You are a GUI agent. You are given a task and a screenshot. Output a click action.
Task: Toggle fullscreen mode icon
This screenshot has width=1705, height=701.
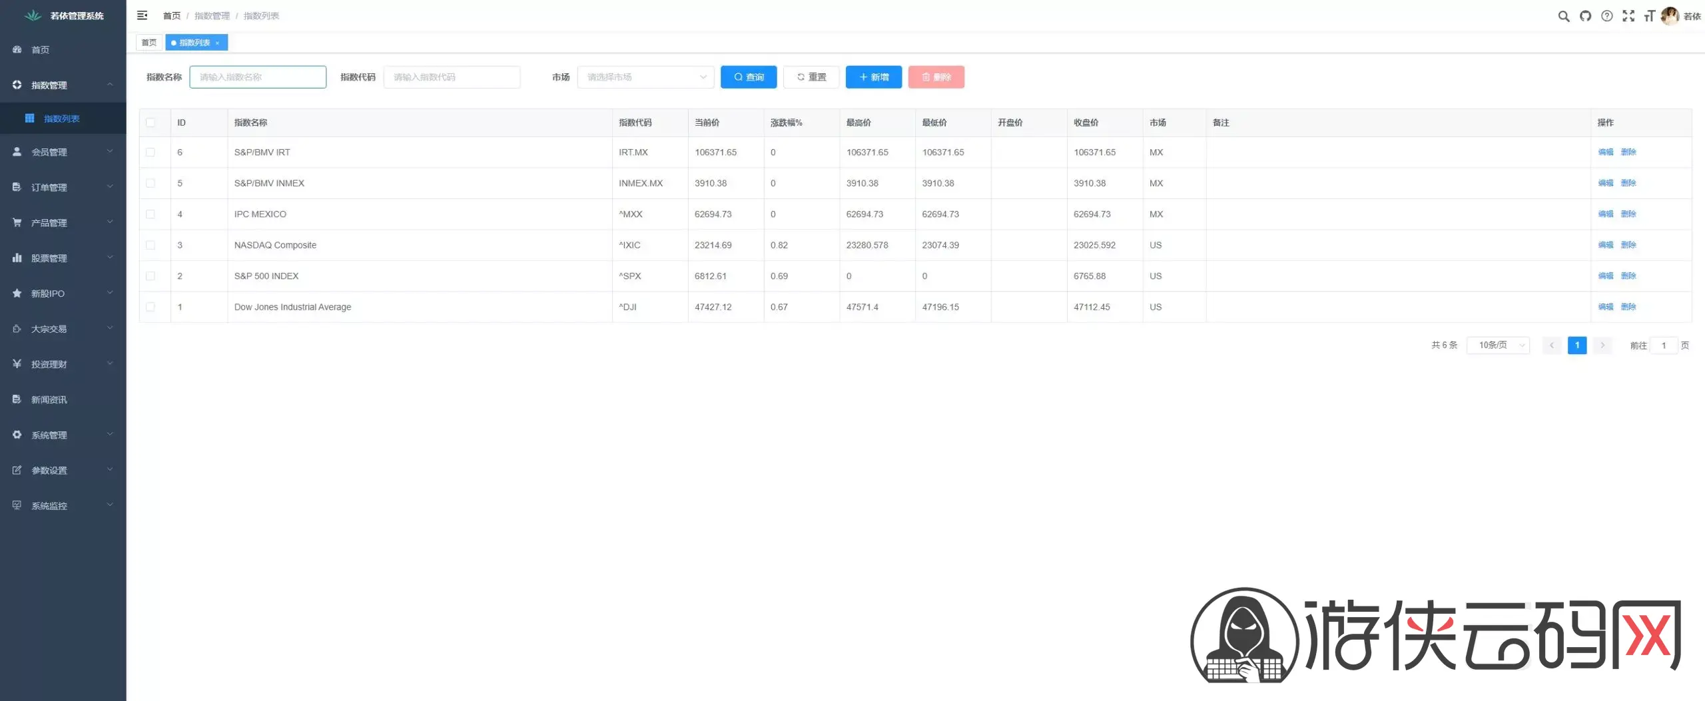pos(1628,16)
